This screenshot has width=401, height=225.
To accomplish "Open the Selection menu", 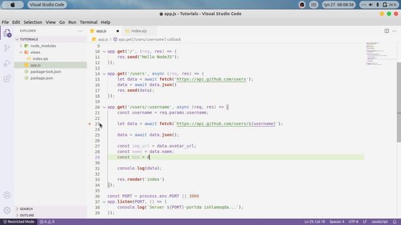I will (33, 22).
